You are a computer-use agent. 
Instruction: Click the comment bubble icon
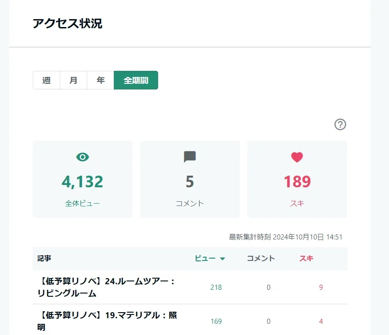(190, 157)
